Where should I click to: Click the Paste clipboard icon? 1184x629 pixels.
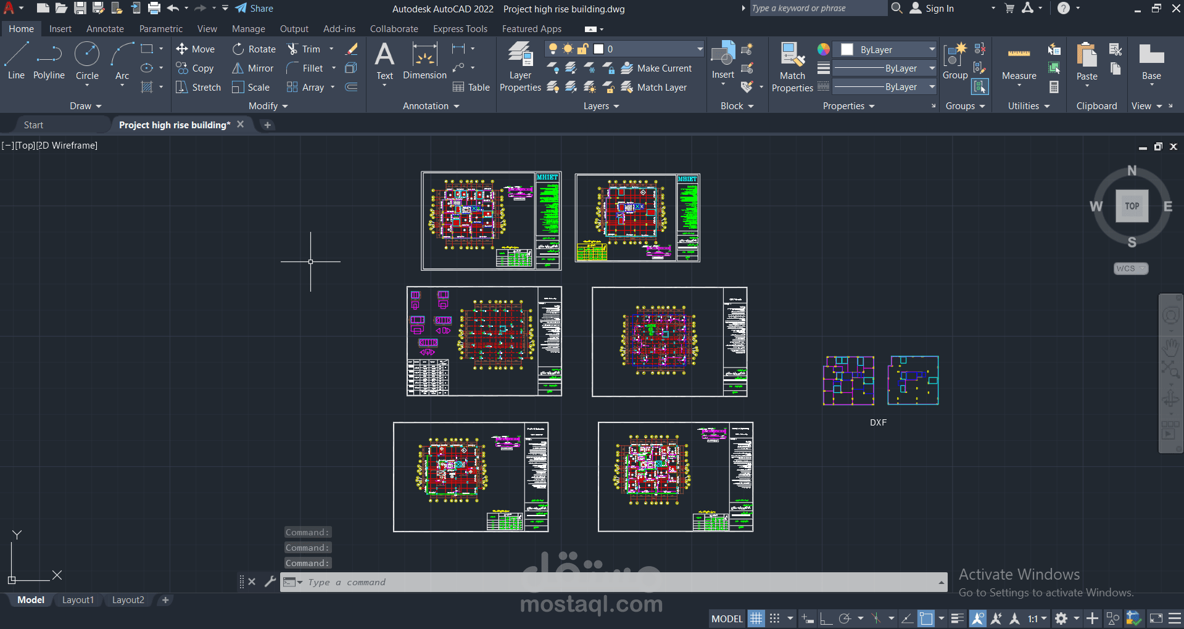click(x=1087, y=61)
